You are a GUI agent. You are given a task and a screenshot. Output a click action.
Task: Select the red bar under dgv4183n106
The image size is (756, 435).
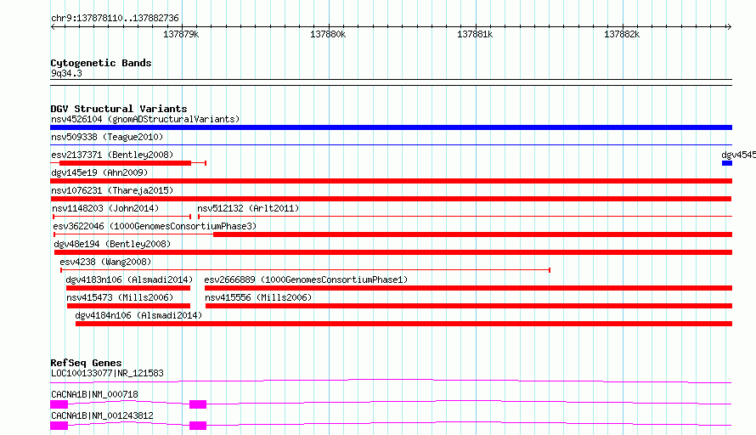pyautogui.click(x=128, y=288)
